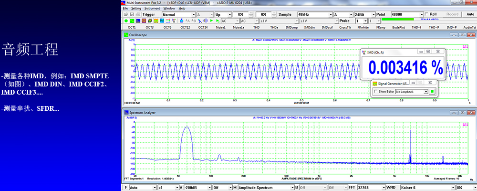The height and width of the screenshot is (191, 477).
Task: Click the IMD window title icon
Action: (364, 52)
